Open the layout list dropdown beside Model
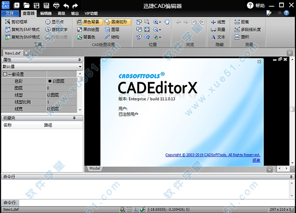The width and height of the screenshot is (296, 213). click(x=269, y=170)
